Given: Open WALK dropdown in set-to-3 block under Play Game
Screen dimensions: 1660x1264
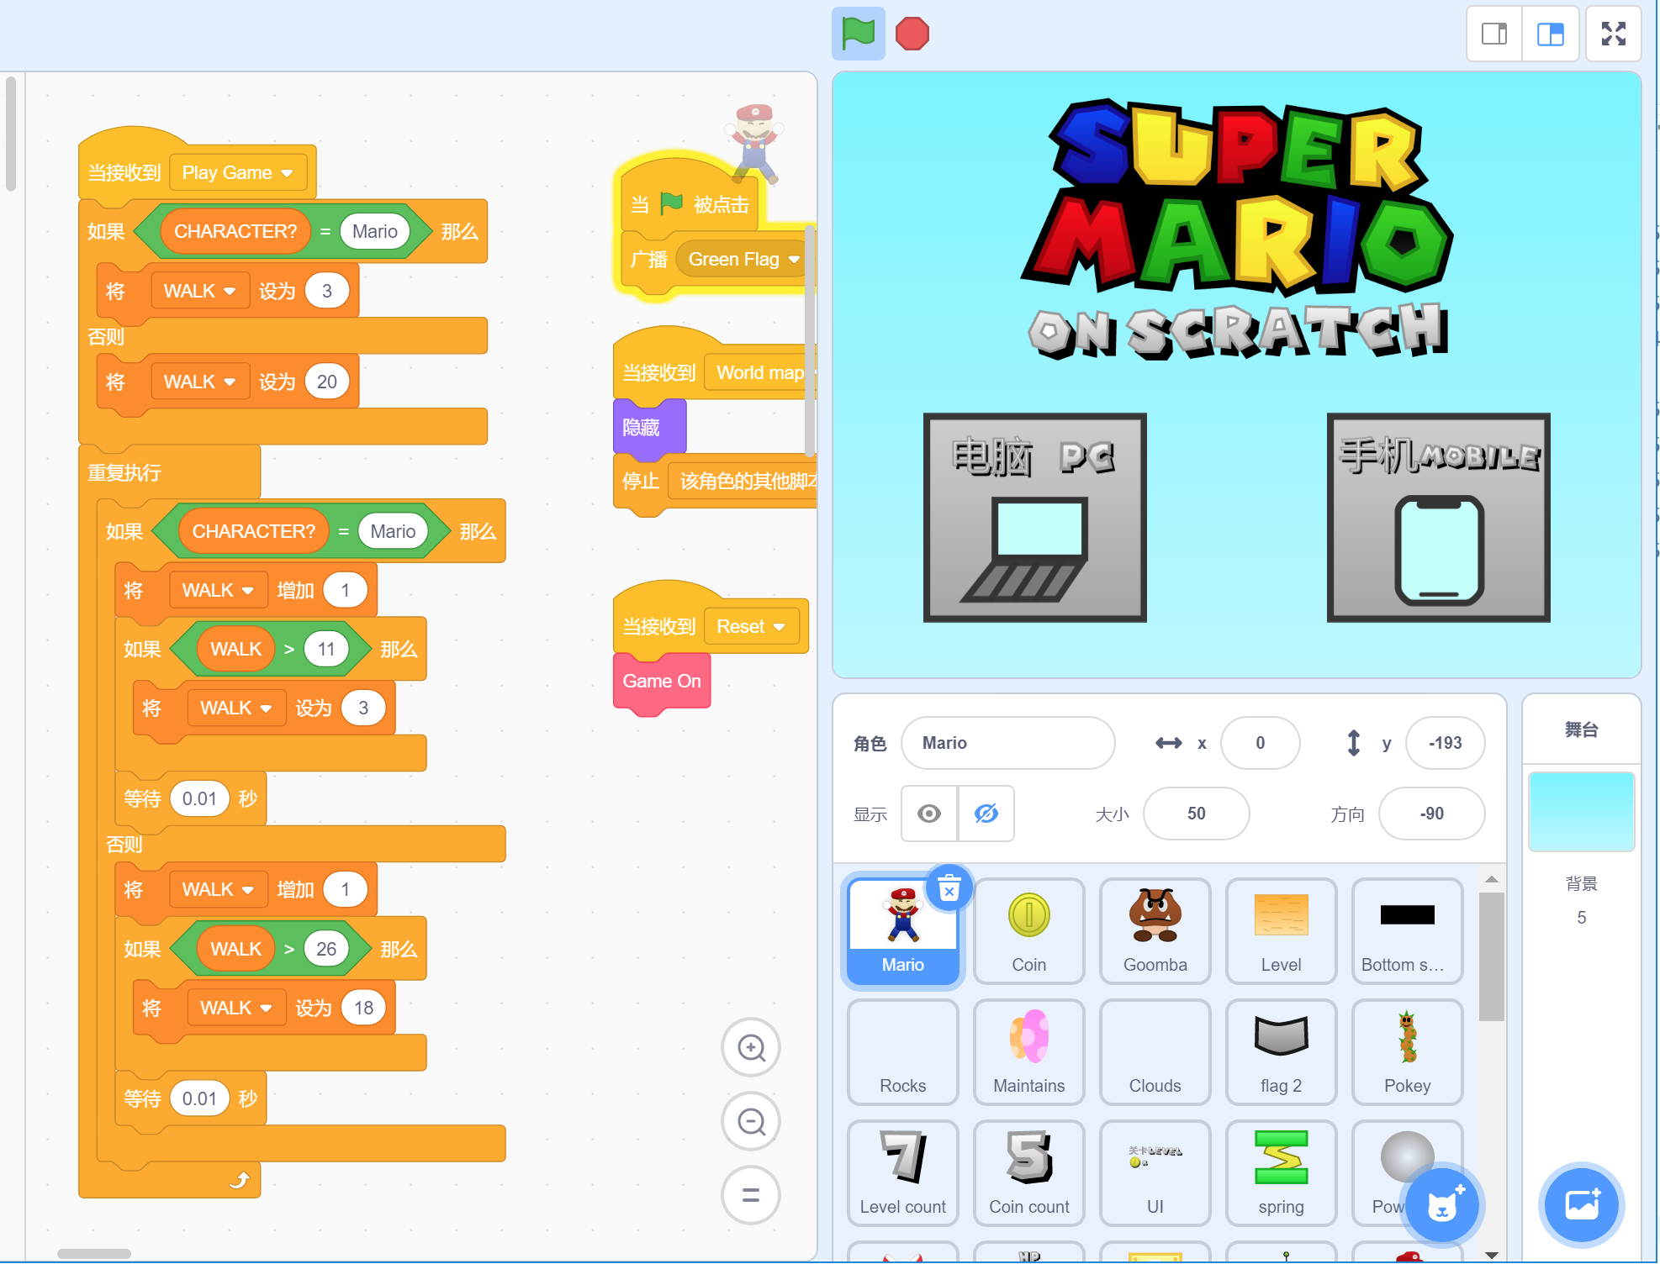Looking at the screenshot, I should 200,291.
